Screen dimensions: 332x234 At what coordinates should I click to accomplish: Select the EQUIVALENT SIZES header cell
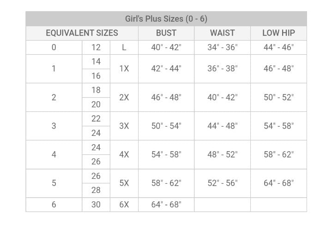82,33
